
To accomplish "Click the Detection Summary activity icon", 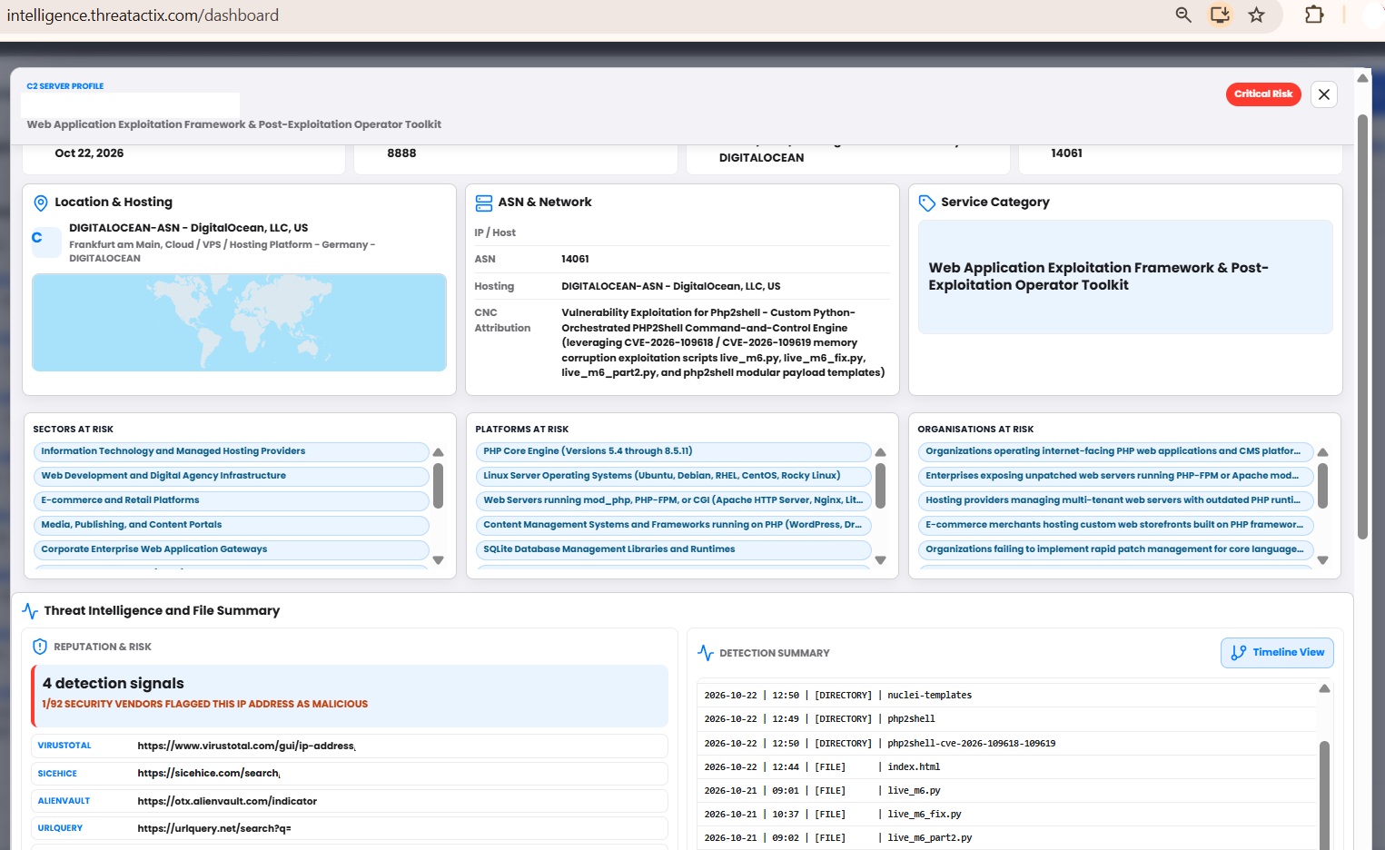I will coord(706,653).
